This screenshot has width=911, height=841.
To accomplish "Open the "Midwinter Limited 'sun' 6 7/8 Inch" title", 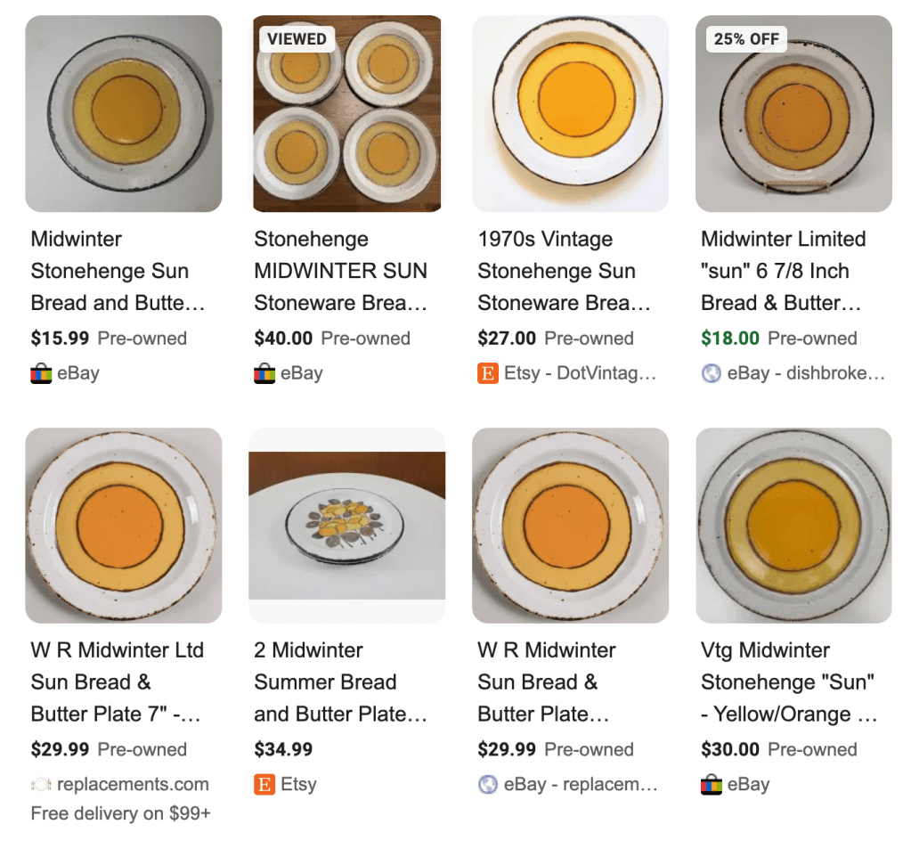I will click(x=783, y=271).
